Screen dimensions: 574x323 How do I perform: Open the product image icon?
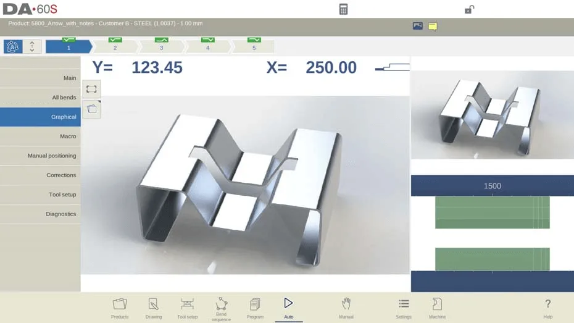click(417, 26)
